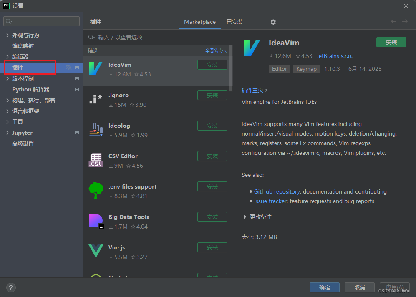Image resolution: width=416 pixels, height=297 pixels.
Task: Expand the 外观与行为 settings section
Action: [8, 35]
